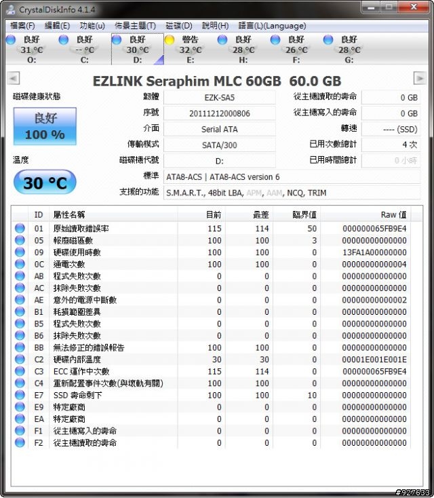Open the 語言(L)(Language) menu
This screenshot has height=498, width=434.
[272, 26]
